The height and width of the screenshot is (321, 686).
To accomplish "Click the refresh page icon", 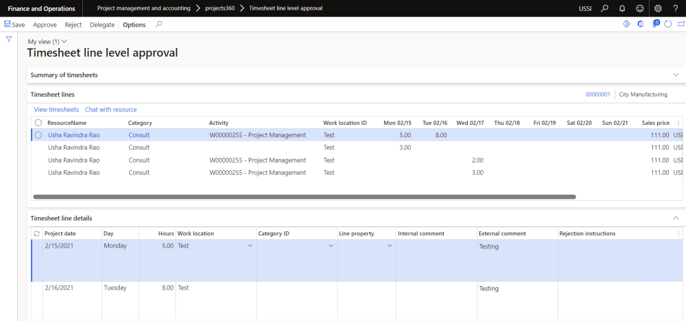I will pyautogui.click(x=667, y=24).
